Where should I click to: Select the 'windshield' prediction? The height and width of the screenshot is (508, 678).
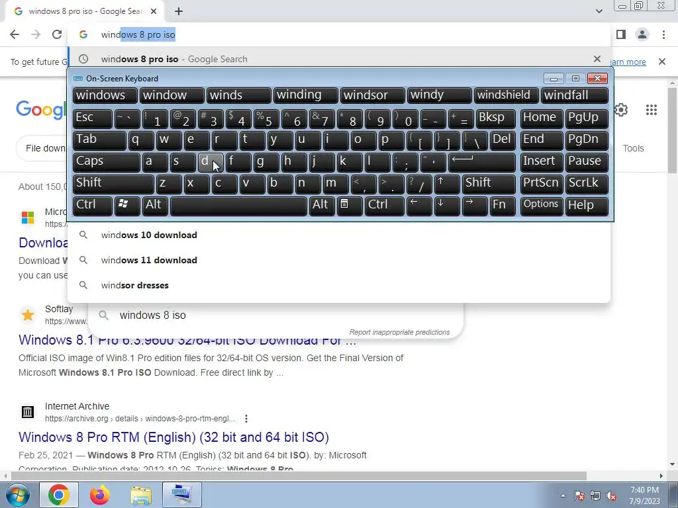[507, 95]
